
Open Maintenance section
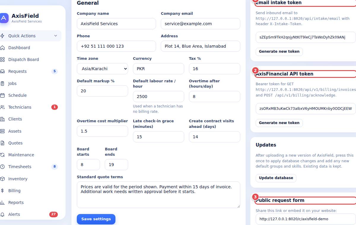tap(29, 155)
